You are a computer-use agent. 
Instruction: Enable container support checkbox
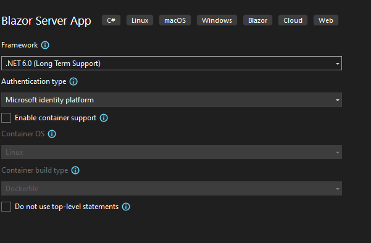6,118
